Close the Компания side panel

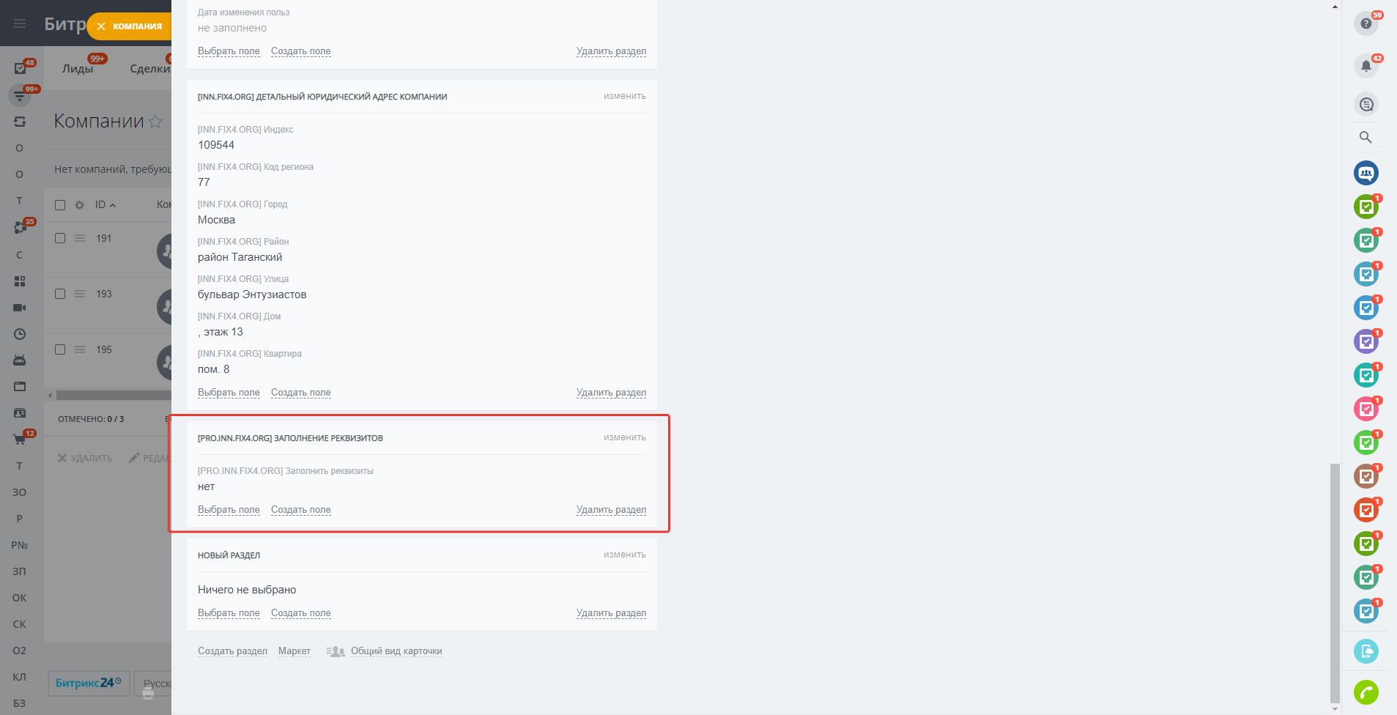coord(101,26)
